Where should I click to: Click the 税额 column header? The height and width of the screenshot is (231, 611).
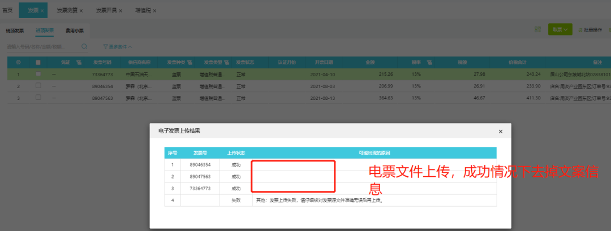(462, 62)
